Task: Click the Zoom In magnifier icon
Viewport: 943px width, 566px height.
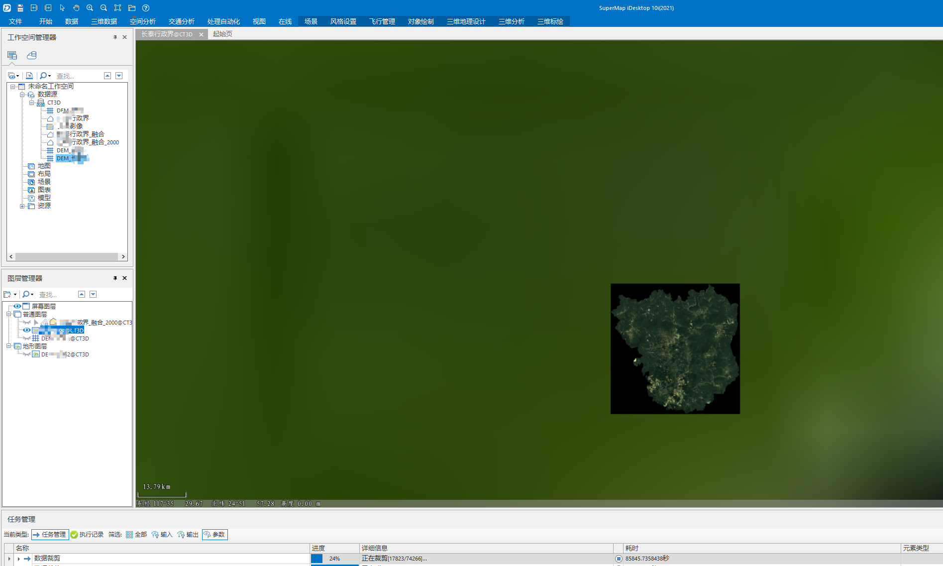Action: (x=90, y=8)
